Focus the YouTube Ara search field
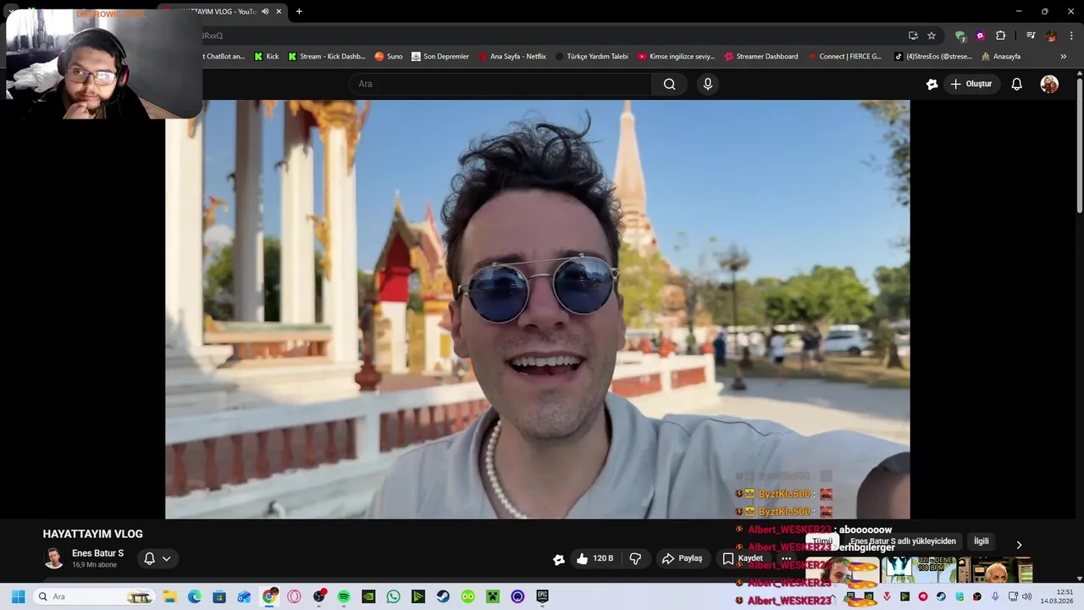Screen dimensions: 1084x610 [x=500, y=84]
